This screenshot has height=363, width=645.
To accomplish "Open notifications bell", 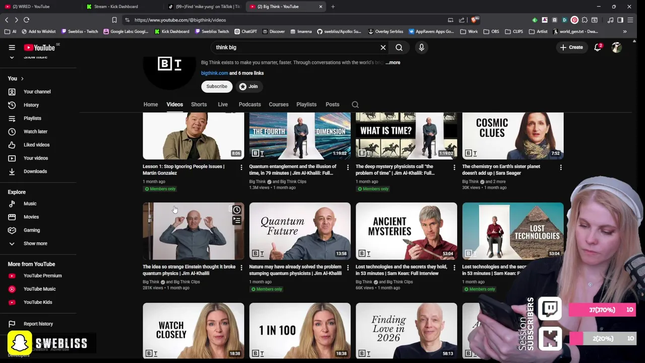I will tap(598, 47).
